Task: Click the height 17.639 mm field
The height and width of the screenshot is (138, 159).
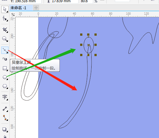Action: (65, 1)
